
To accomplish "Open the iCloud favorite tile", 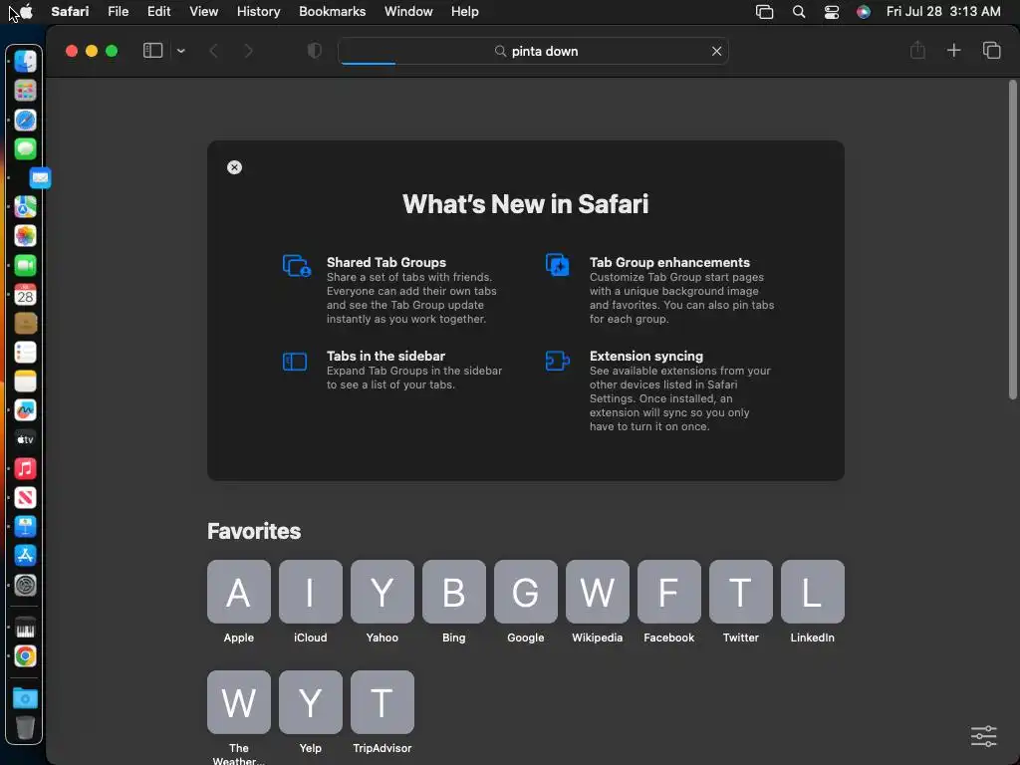I will (x=311, y=592).
